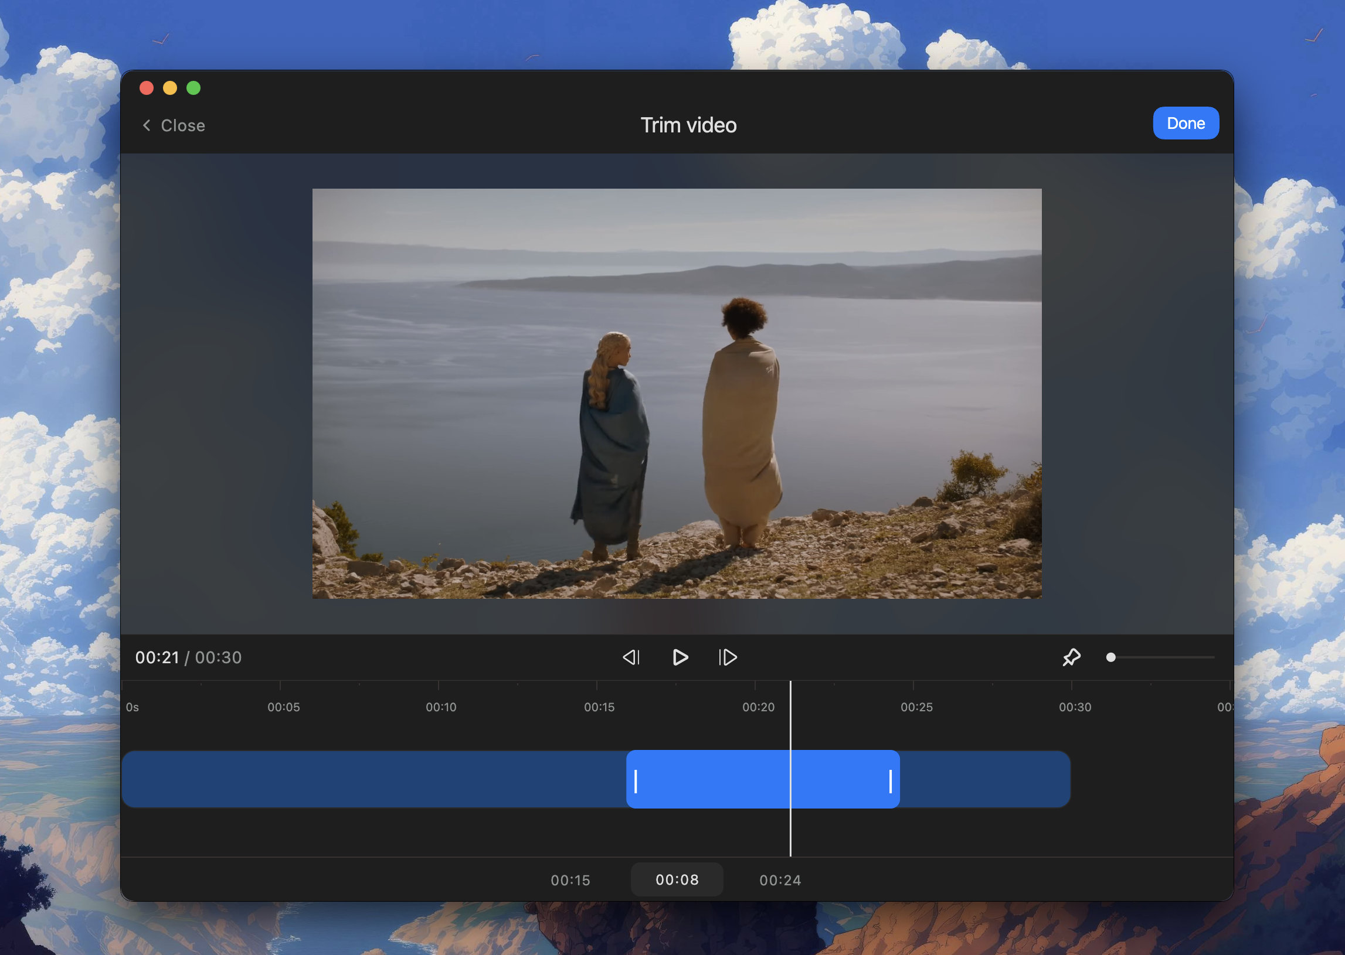Viewport: 1345px width, 955px height.
Task: Click the 00:25 mark on the ruler
Action: [x=916, y=706]
